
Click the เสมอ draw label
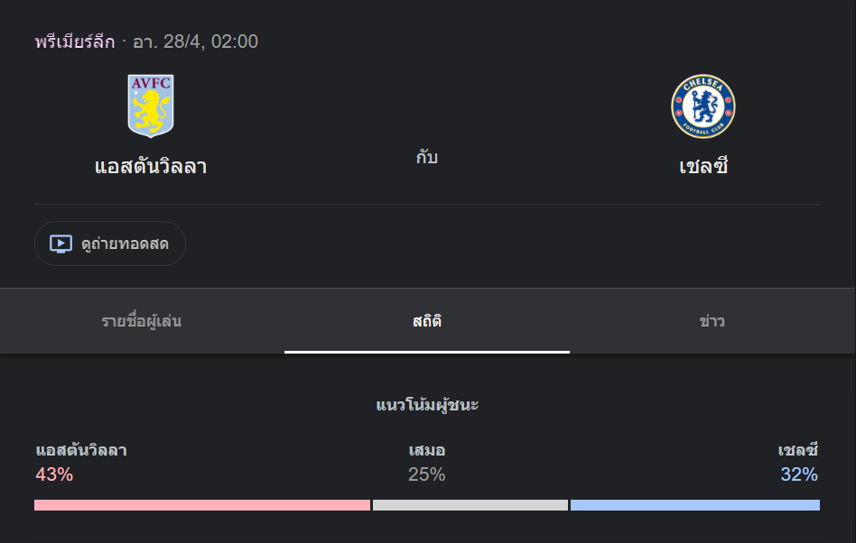(427, 450)
